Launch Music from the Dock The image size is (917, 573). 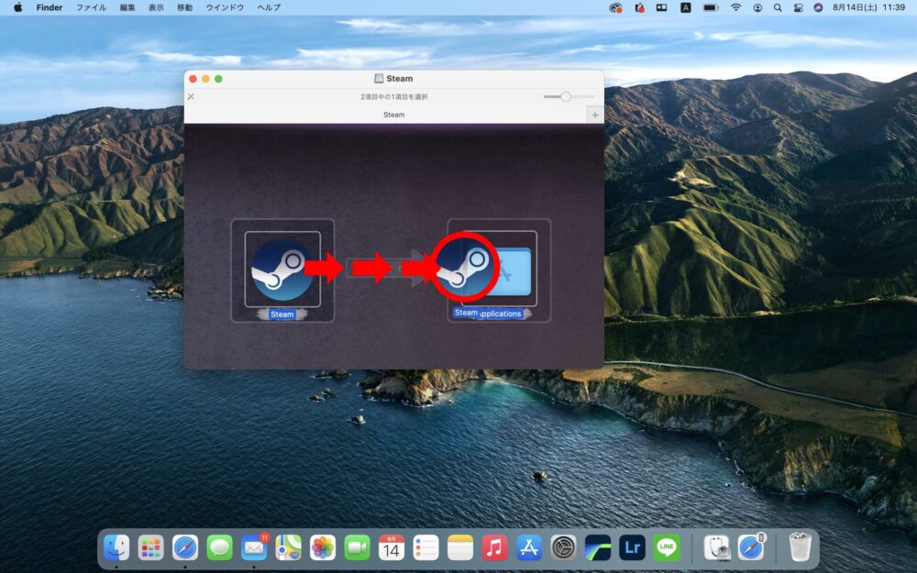[495, 548]
